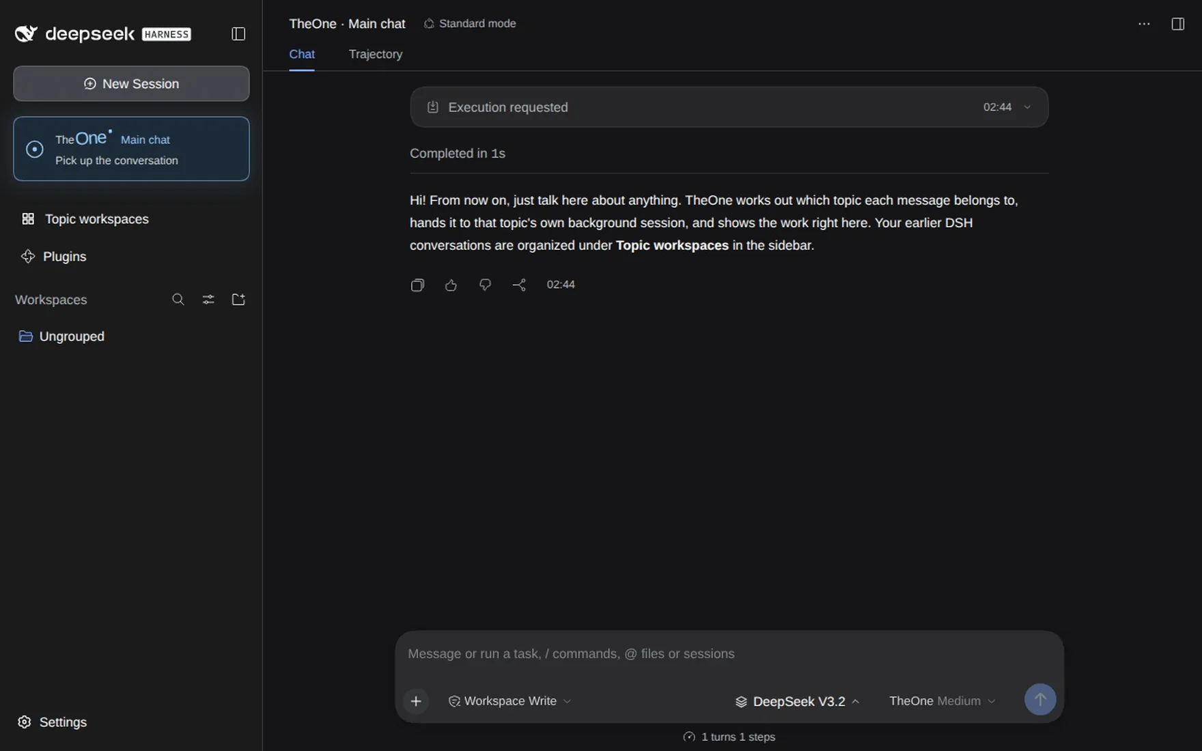Share the assistant reply
This screenshot has height=751, width=1202.
[x=519, y=285]
